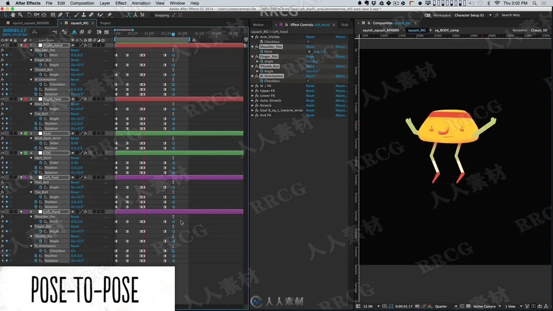Viewport: 553px width, 311px height.
Task: Select the Type tool
Action: pos(67,15)
